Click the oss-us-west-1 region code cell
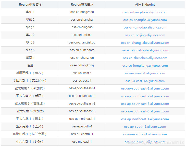 coord(82,73)
